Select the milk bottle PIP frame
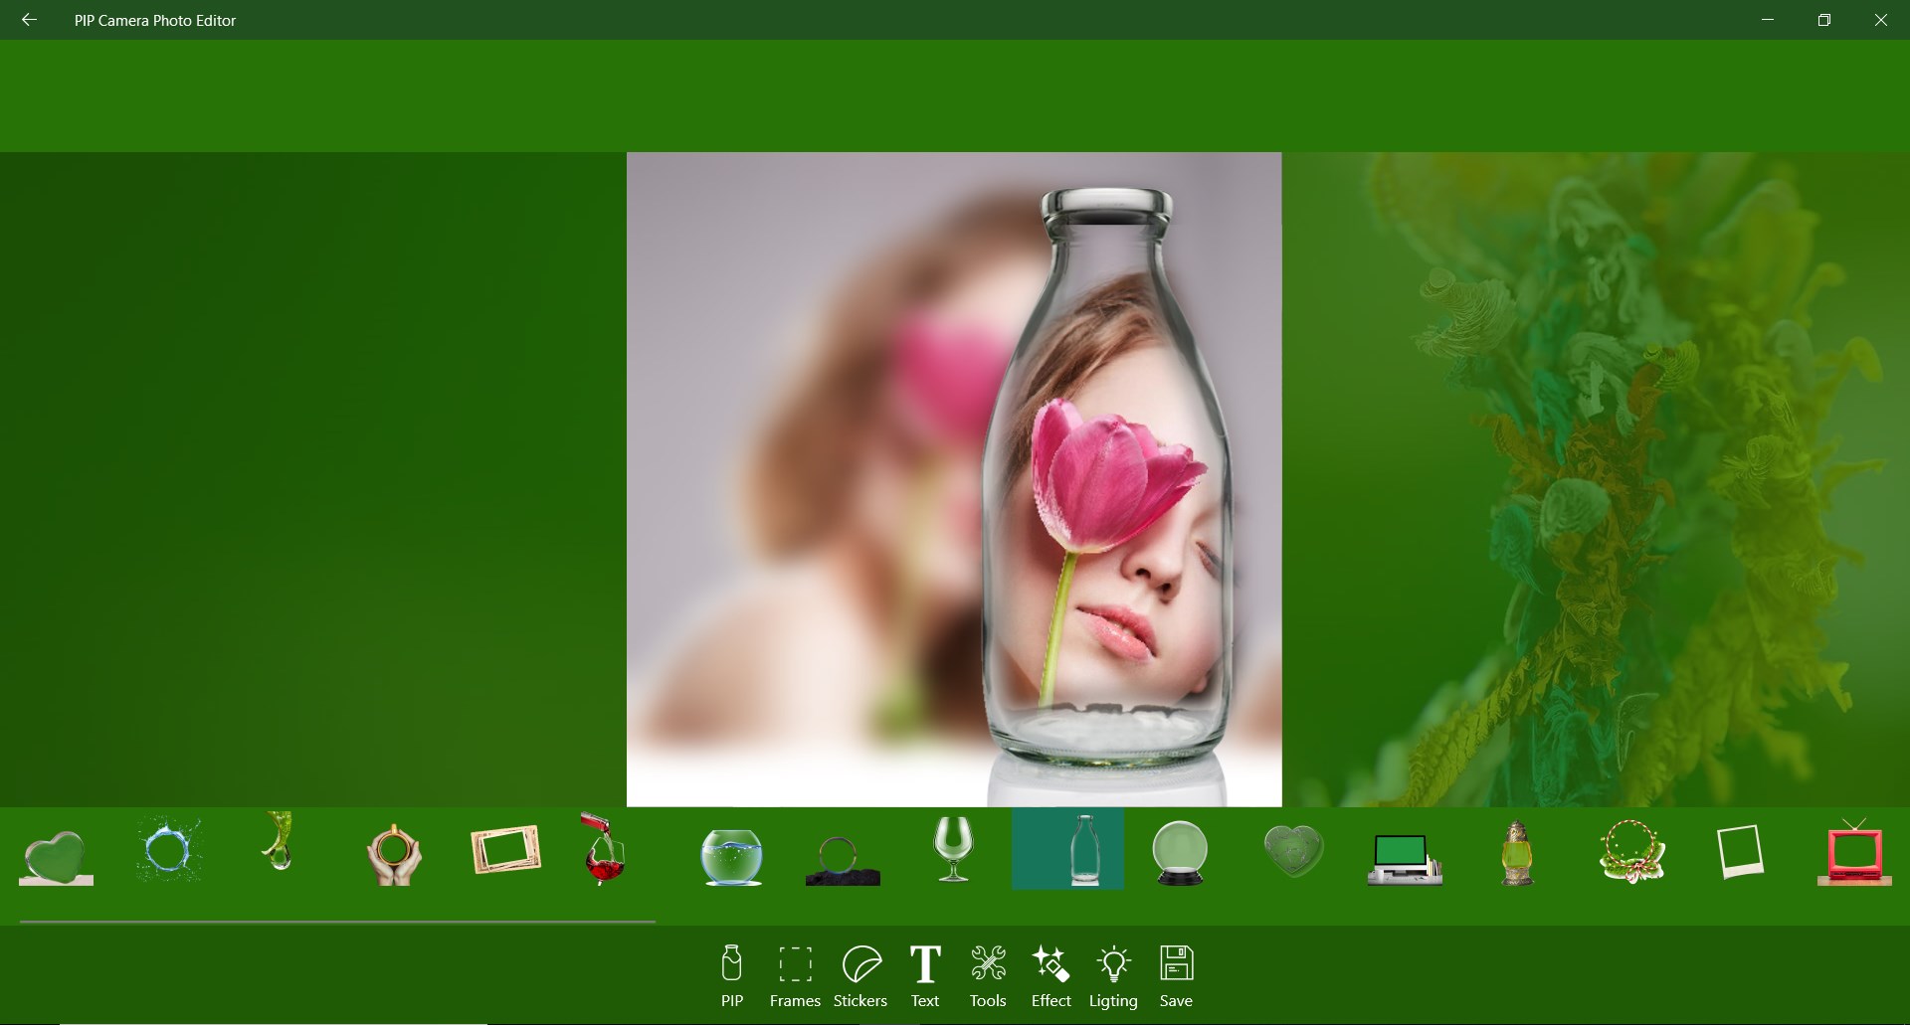This screenshot has width=1910, height=1025. tap(1068, 849)
